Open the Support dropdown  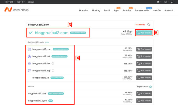[x=10, y=2]
